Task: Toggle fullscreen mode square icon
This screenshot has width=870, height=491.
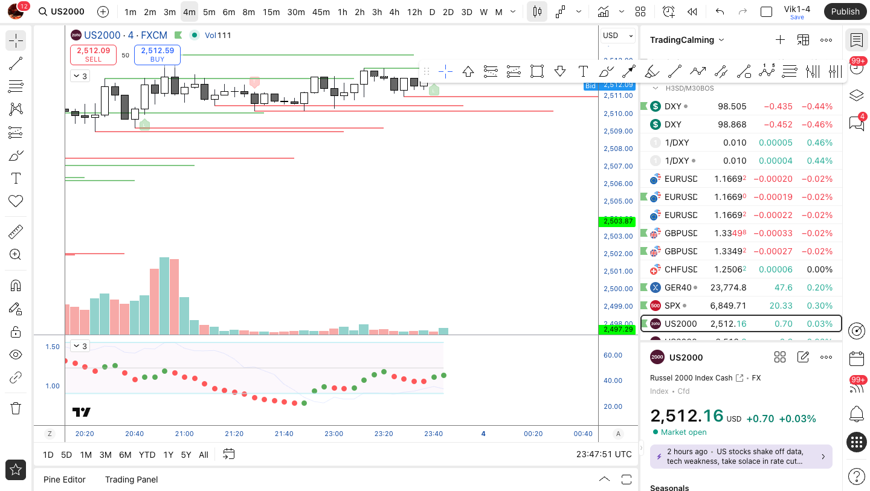Action: [x=766, y=11]
